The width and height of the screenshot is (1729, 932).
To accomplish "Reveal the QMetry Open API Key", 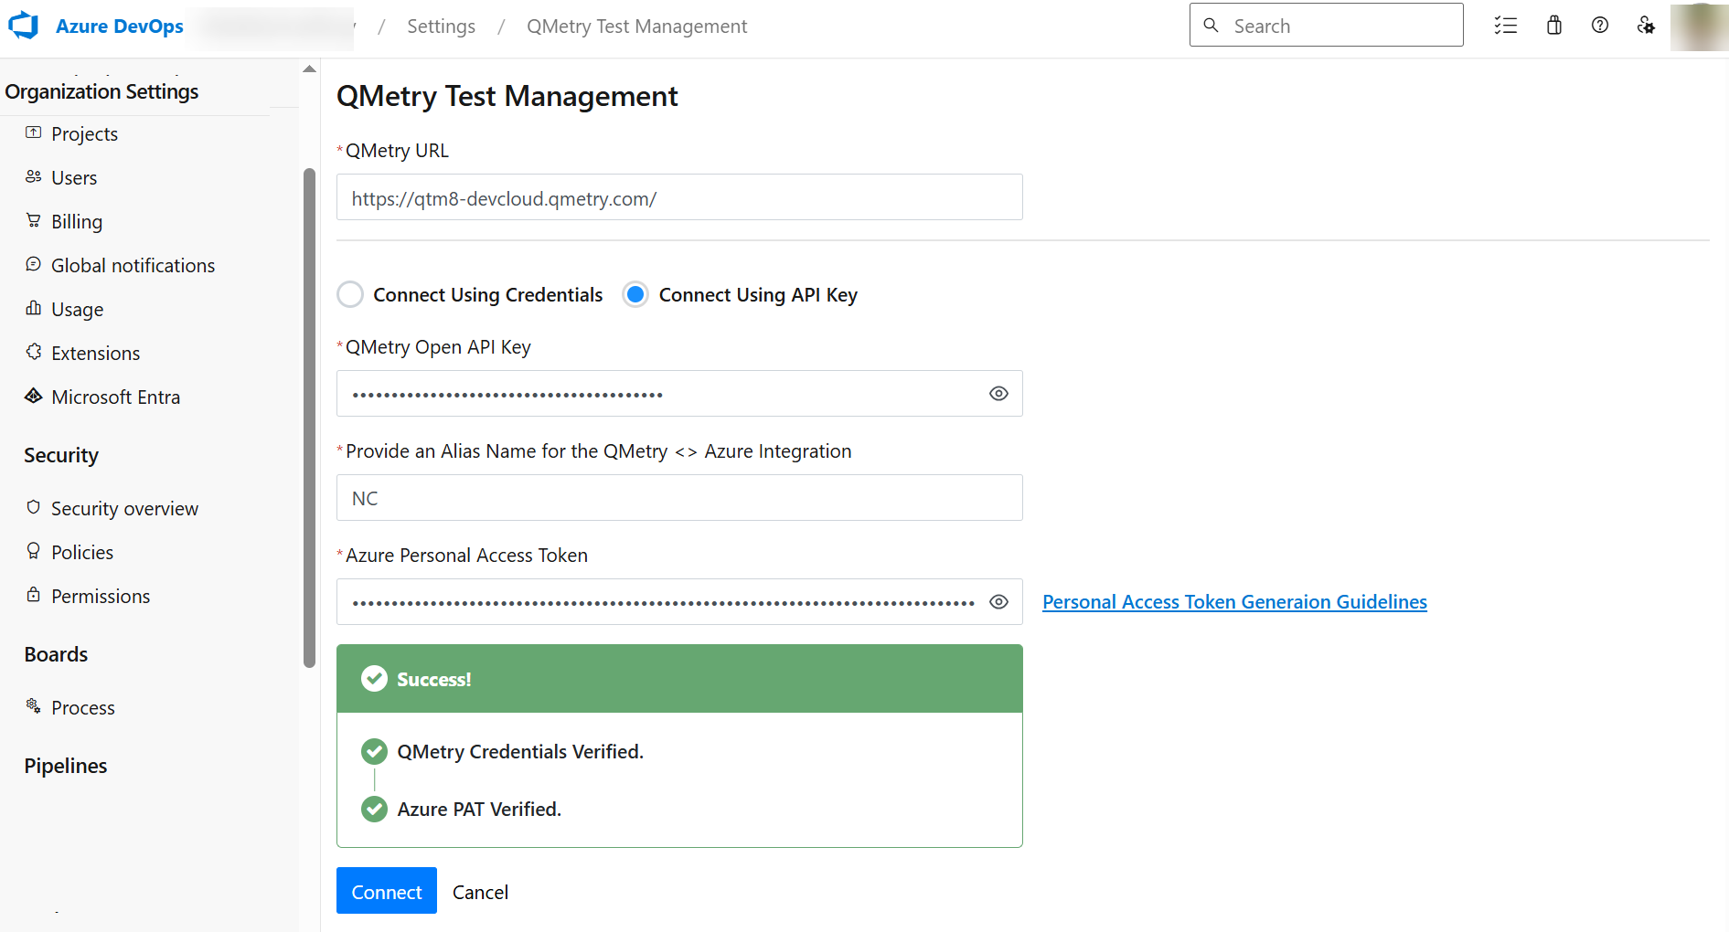I will pos(998,393).
